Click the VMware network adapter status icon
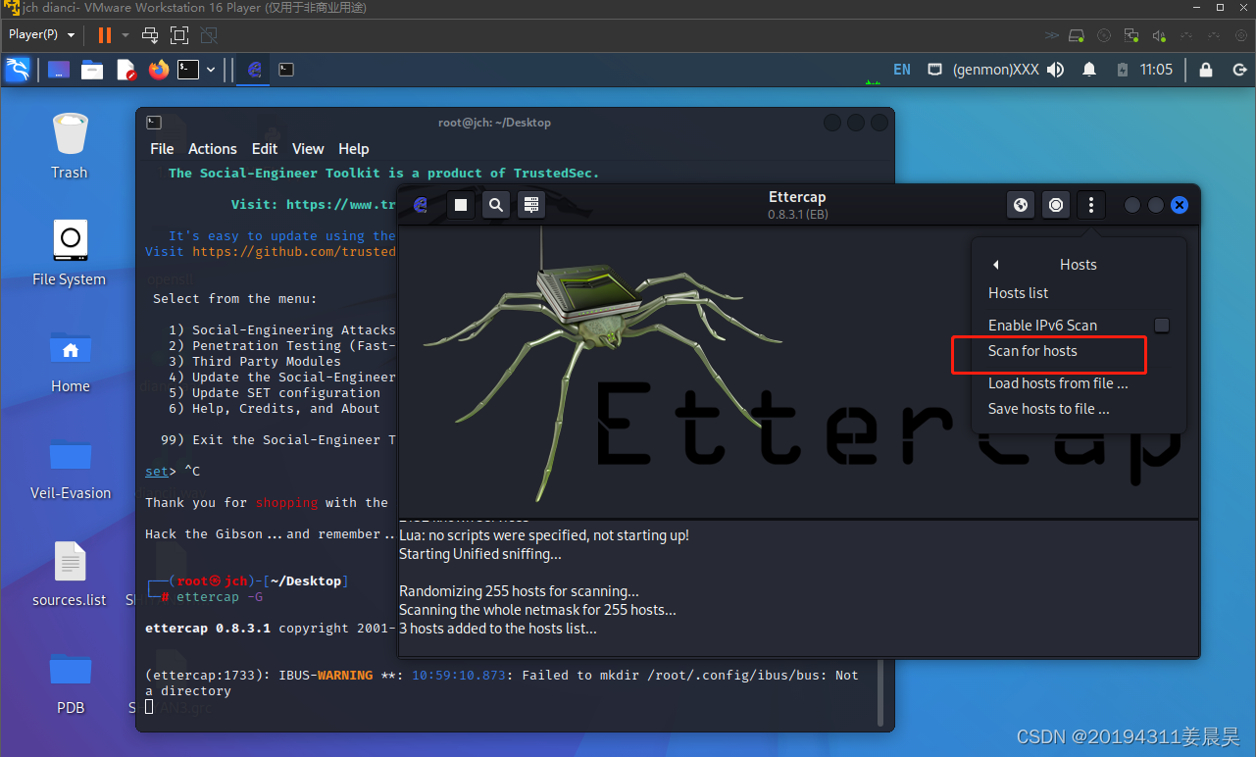This screenshot has height=757, width=1256. tap(1131, 35)
